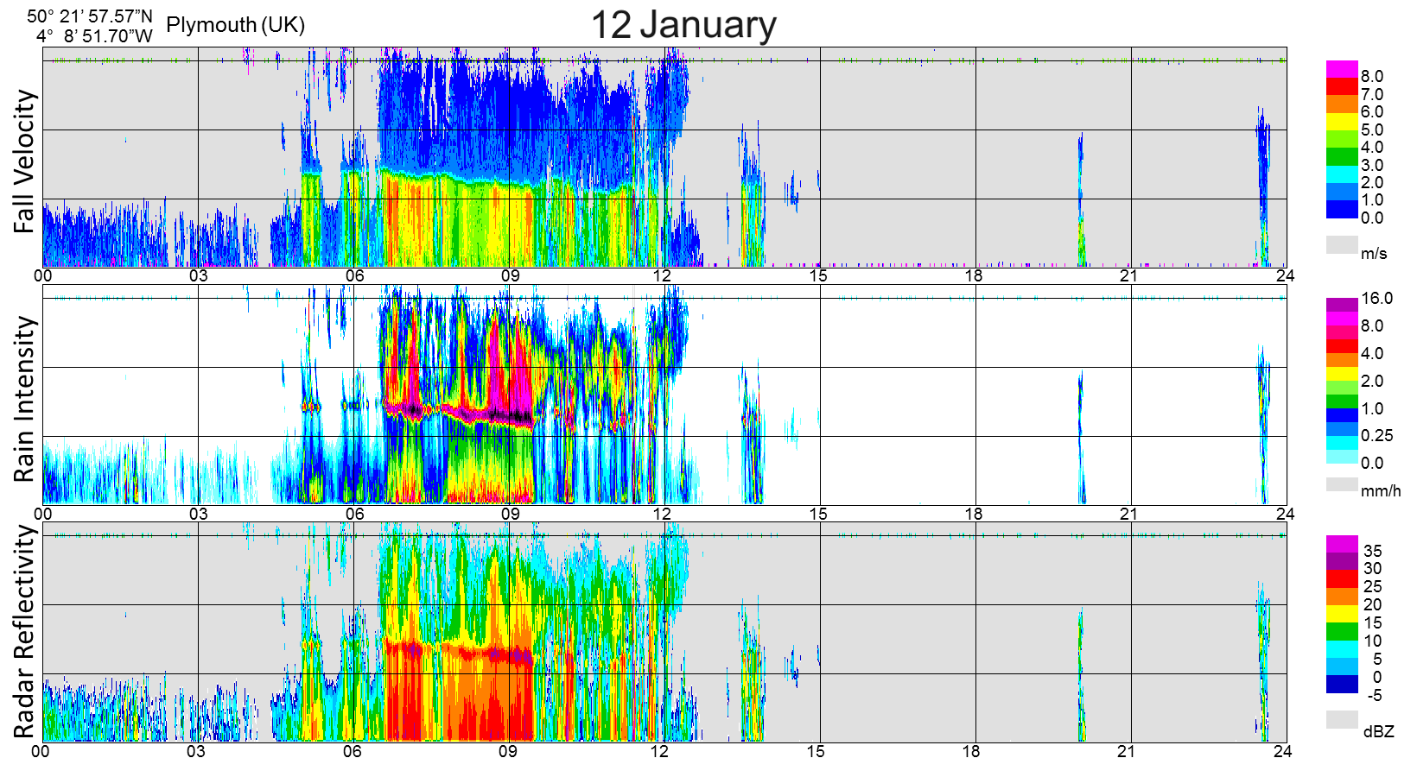Click the red swatch in Fall Velocity legend
Viewport: 1417px width, 777px height.
pyautogui.click(x=1342, y=86)
